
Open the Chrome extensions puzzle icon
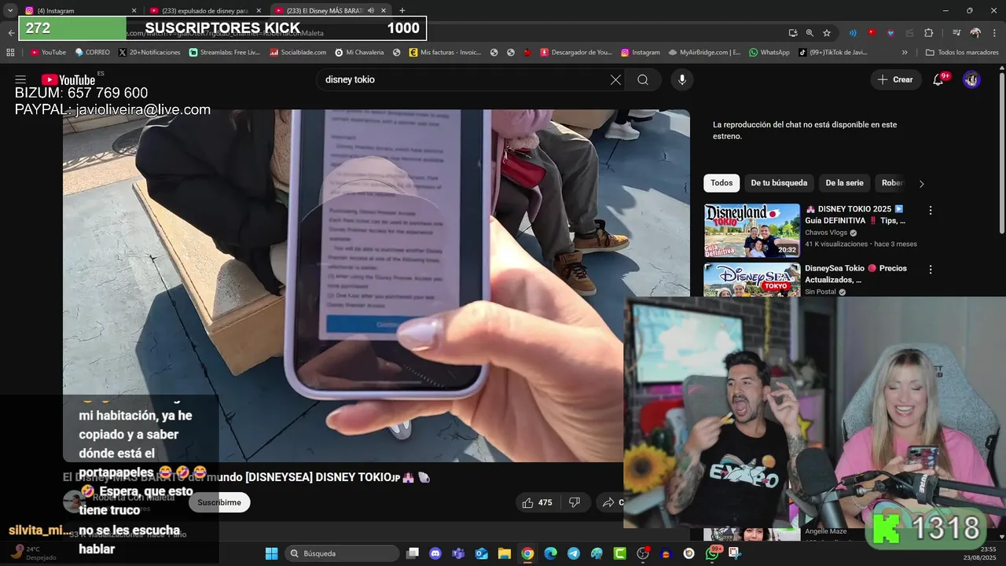coord(928,33)
